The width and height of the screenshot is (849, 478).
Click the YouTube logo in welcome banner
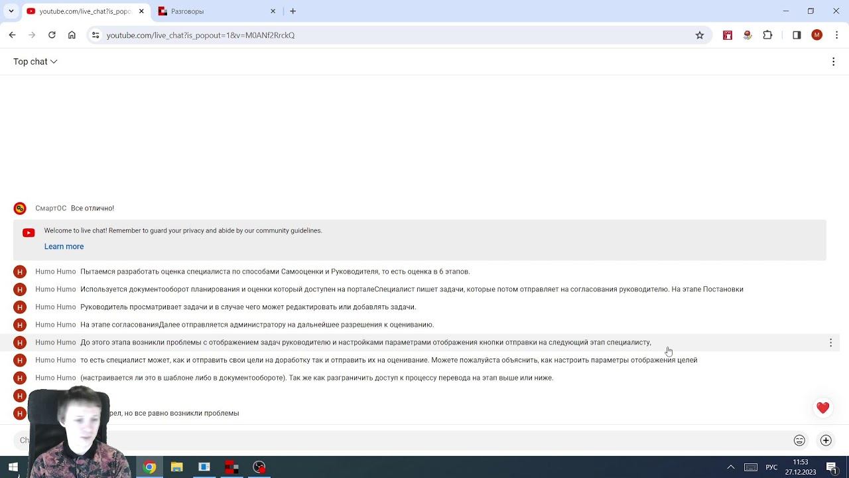coord(29,233)
